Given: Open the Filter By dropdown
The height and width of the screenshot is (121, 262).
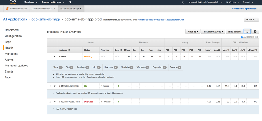Looking at the screenshot, I should pyautogui.click(x=193, y=31).
